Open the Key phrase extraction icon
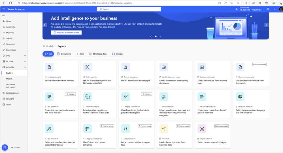283x153 pixels. (202, 97)
